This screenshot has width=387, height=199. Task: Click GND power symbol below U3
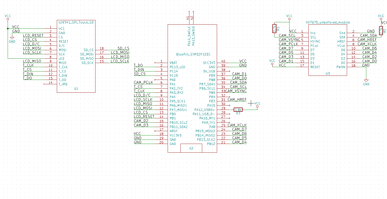pyautogui.click(x=366, y=81)
